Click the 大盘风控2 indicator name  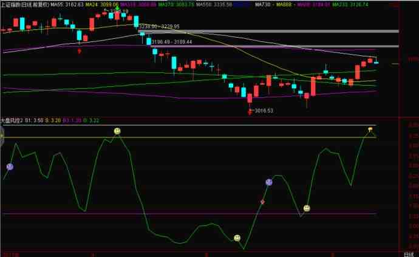(12, 121)
